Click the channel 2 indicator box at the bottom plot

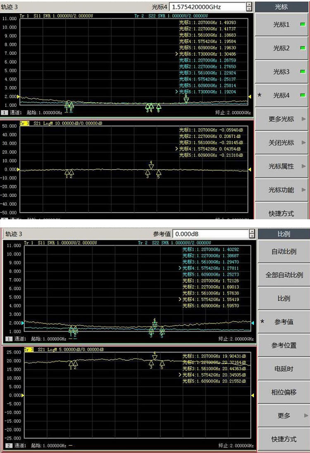click(8, 445)
